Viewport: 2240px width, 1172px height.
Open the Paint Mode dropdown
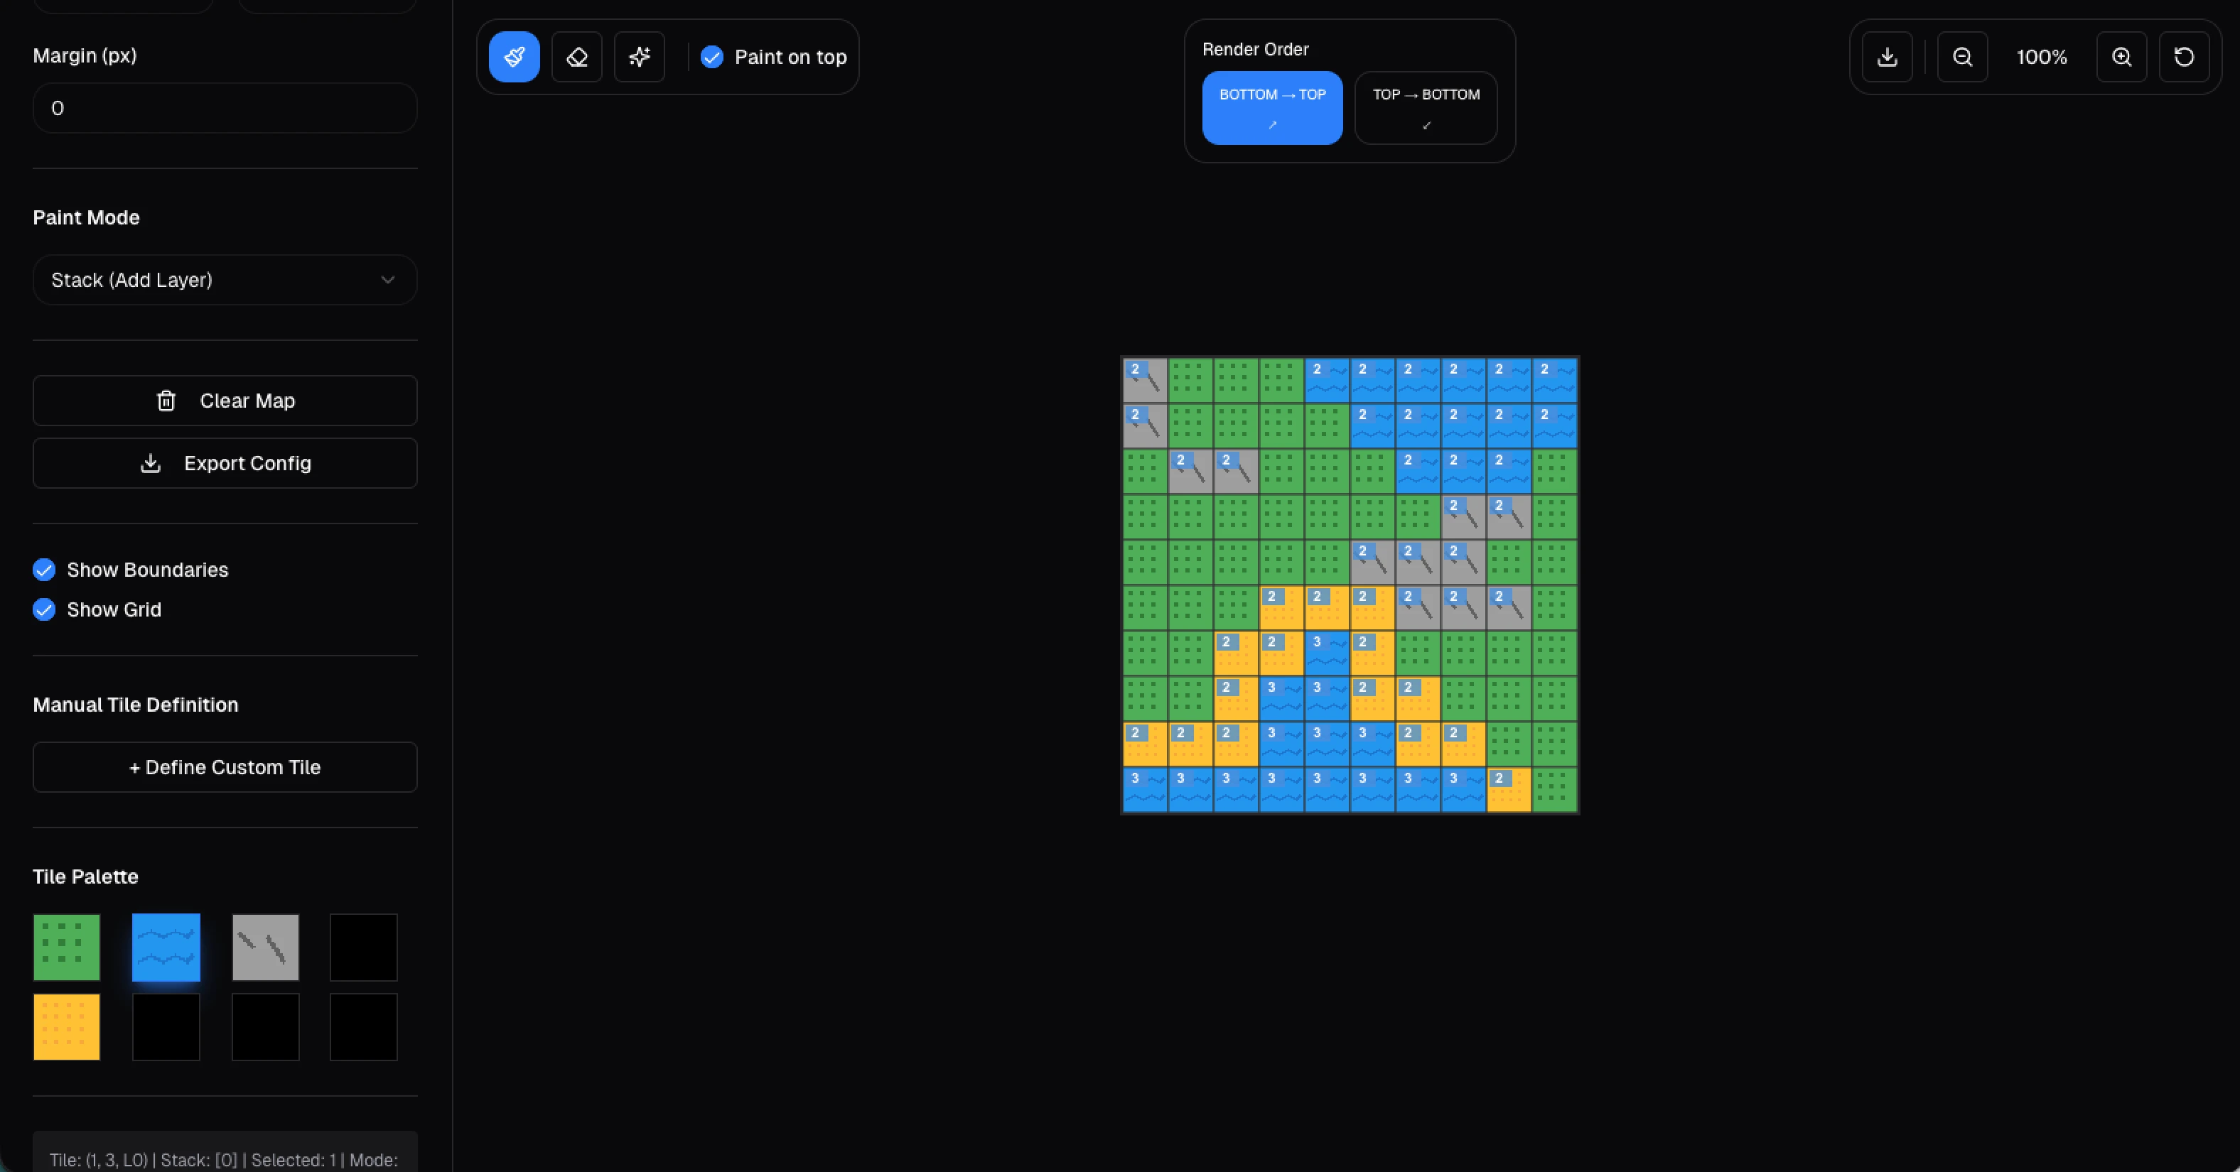(x=225, y=280)
